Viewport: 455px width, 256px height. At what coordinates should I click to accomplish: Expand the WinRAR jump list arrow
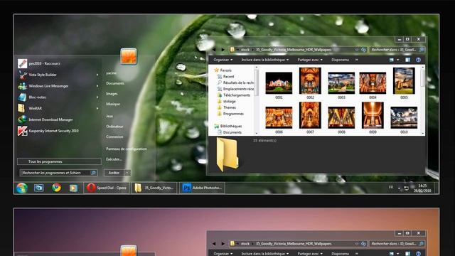(x=97, y=108)
